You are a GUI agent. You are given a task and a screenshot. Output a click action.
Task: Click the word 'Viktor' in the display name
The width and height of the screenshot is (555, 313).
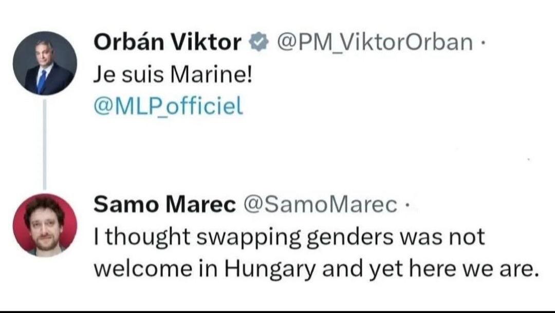207,42
